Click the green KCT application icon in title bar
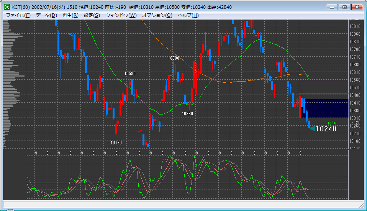 pyautogui.click(x=7, y=7)
